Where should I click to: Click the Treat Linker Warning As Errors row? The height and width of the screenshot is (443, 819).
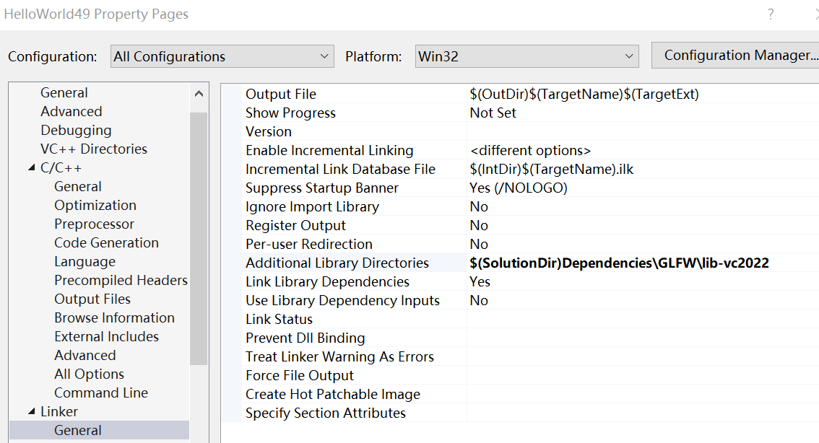[x=339, y=357]
